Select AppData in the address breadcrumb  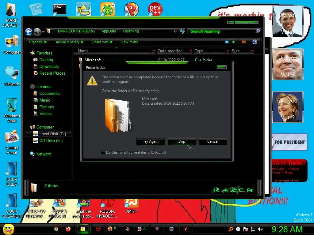click(x=109, y=31)
